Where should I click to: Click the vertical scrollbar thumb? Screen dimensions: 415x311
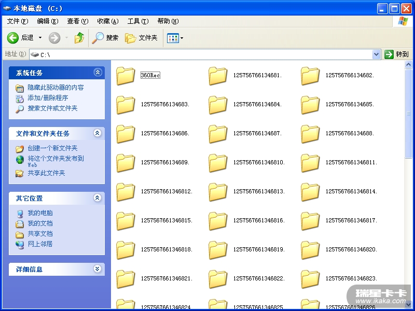(x=408, y=114)
